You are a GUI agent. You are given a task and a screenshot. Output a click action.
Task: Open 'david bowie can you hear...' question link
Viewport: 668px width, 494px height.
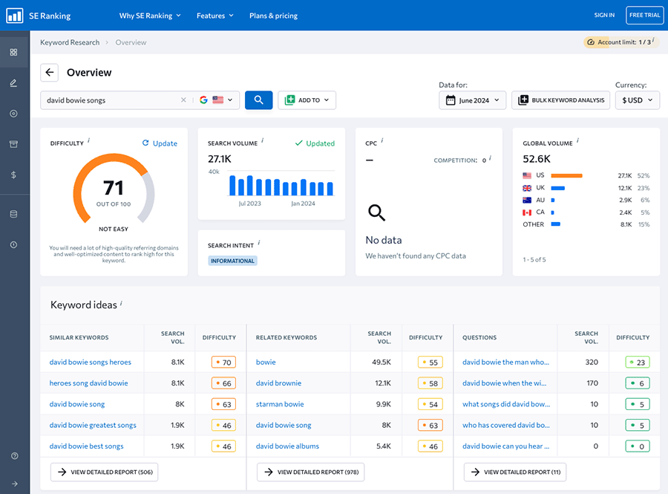coord(505,446)
